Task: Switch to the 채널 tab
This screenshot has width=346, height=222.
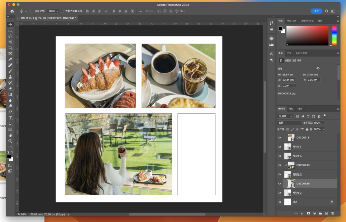Action: pos(291,109)
